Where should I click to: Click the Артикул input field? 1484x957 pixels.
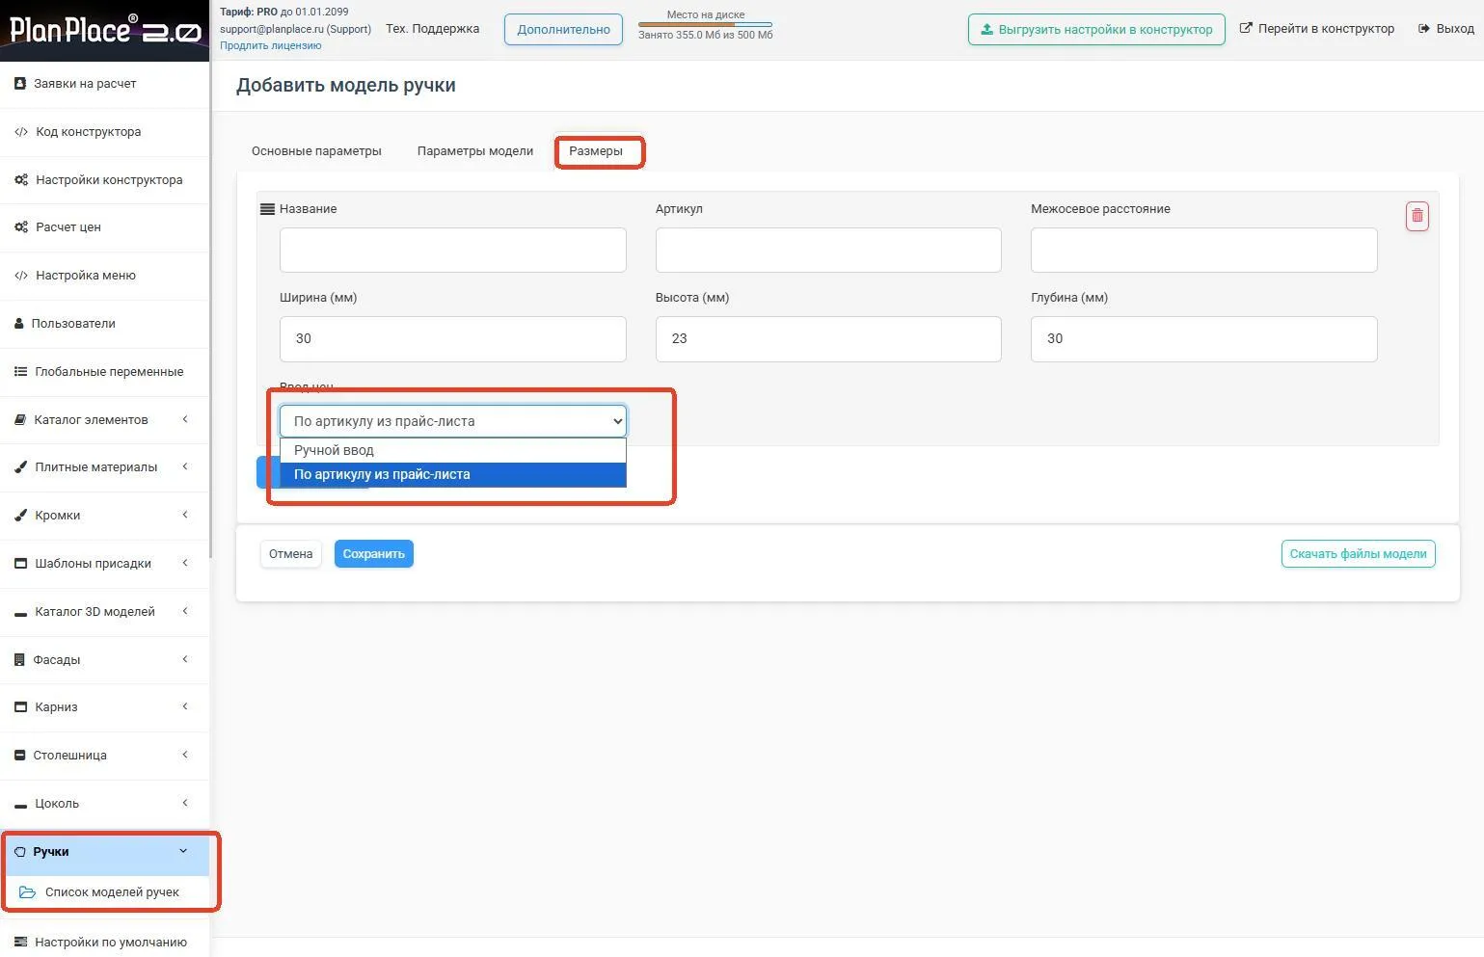(x=828, y=251)
